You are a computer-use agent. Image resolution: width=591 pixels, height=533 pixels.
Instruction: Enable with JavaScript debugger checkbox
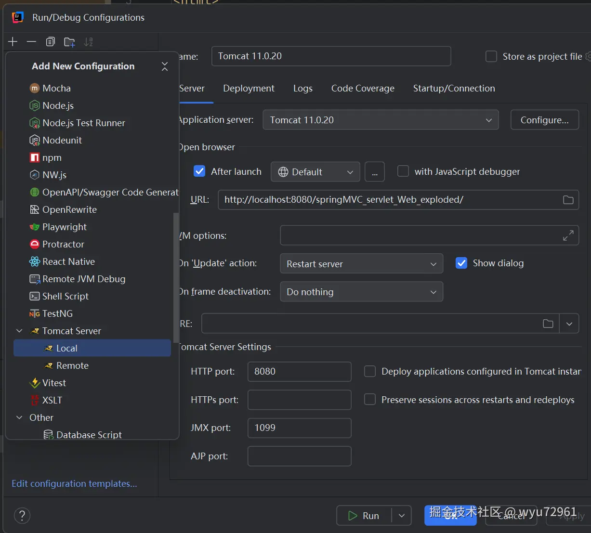(x=403, y=171)
